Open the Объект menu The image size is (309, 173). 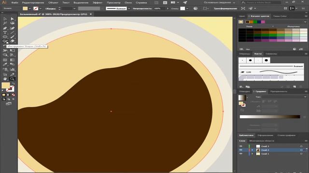(53, 2)
